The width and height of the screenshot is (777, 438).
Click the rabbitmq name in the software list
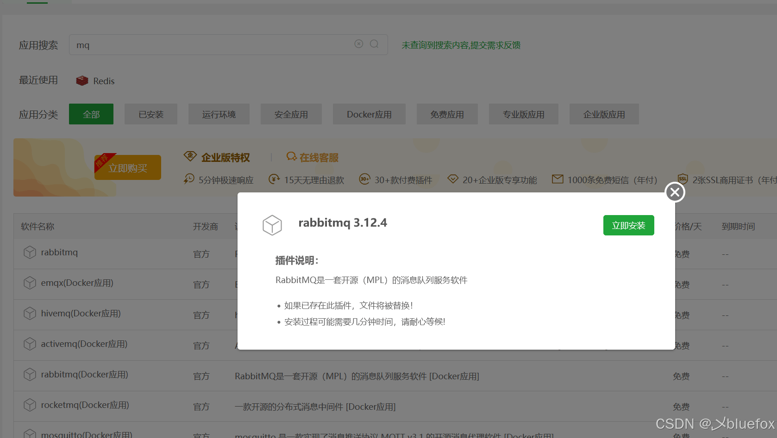coord(59,252)
